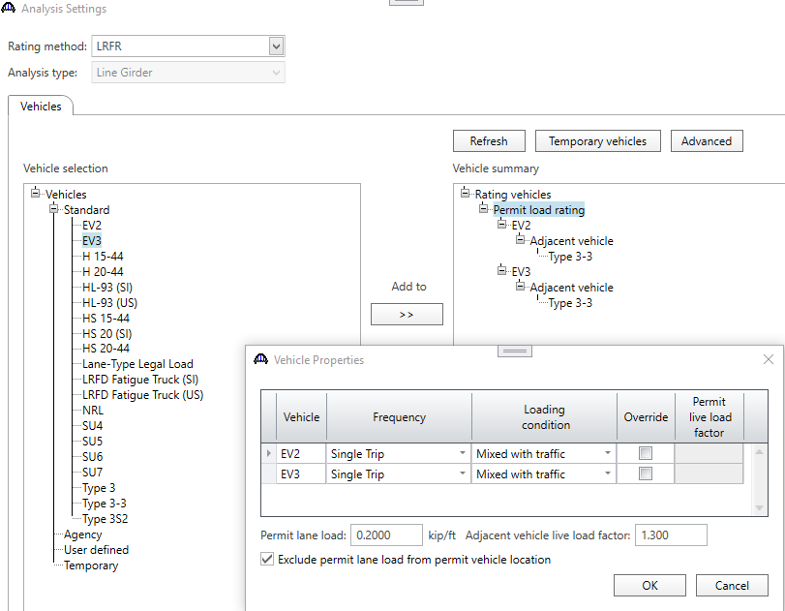Click the Advanced button
The image size is (785, 611).
click(707, 141)
